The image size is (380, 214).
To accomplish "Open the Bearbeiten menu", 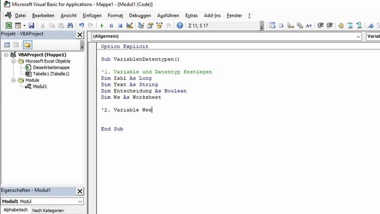I will point(43,15).
